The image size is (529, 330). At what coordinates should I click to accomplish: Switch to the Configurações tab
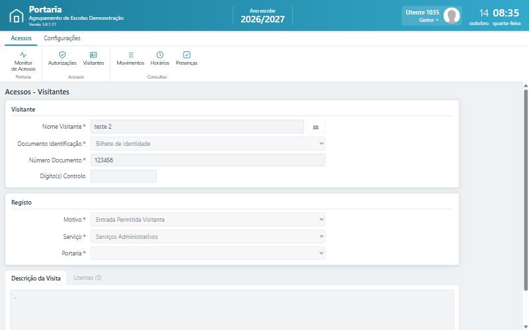(62, 38)
